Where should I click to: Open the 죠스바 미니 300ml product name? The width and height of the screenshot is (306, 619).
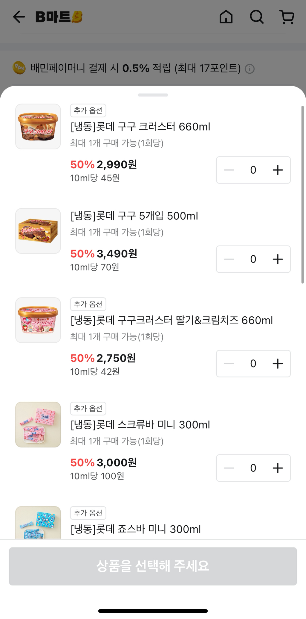click(x=136, y=529)
